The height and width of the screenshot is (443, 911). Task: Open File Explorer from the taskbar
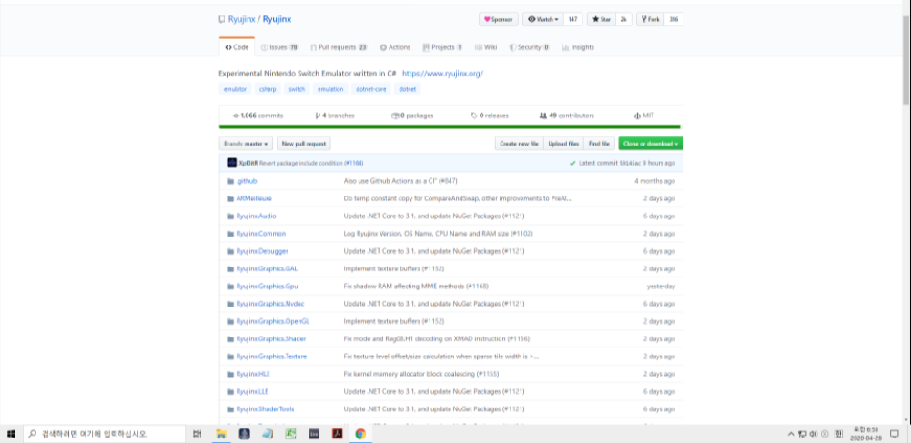[221, 434]
